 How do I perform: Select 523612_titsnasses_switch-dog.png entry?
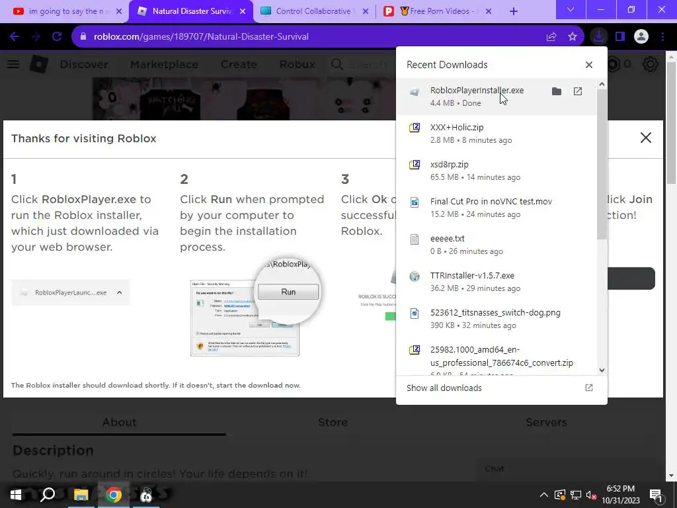pos(496,319)
